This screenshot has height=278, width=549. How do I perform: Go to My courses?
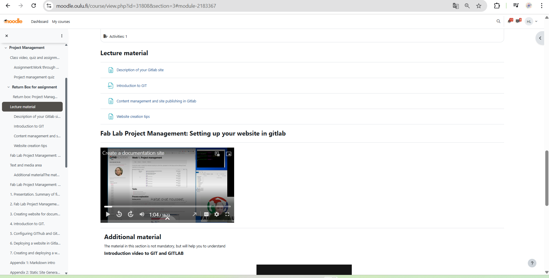click(x=61, y=22)
